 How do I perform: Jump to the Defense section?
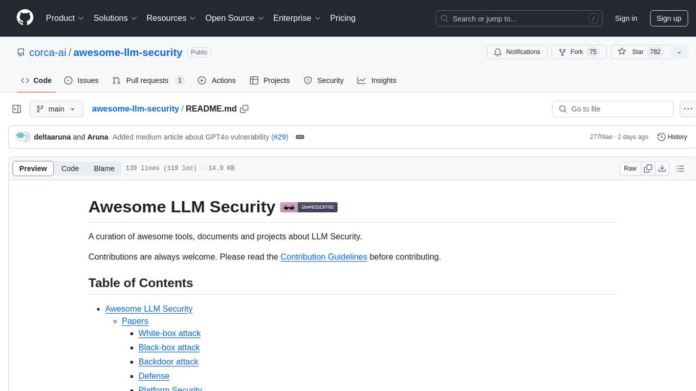click(154, 376)
